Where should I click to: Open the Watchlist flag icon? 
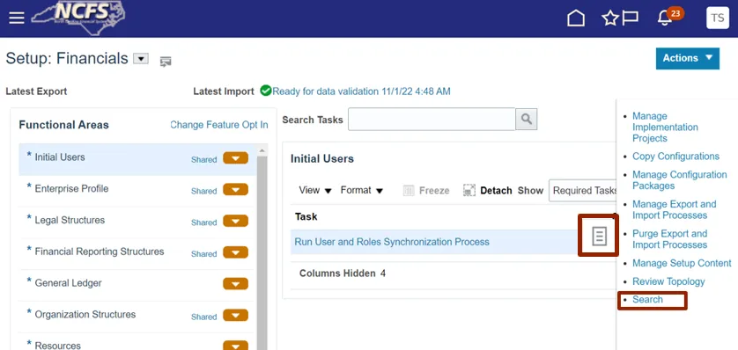point(631,18)
